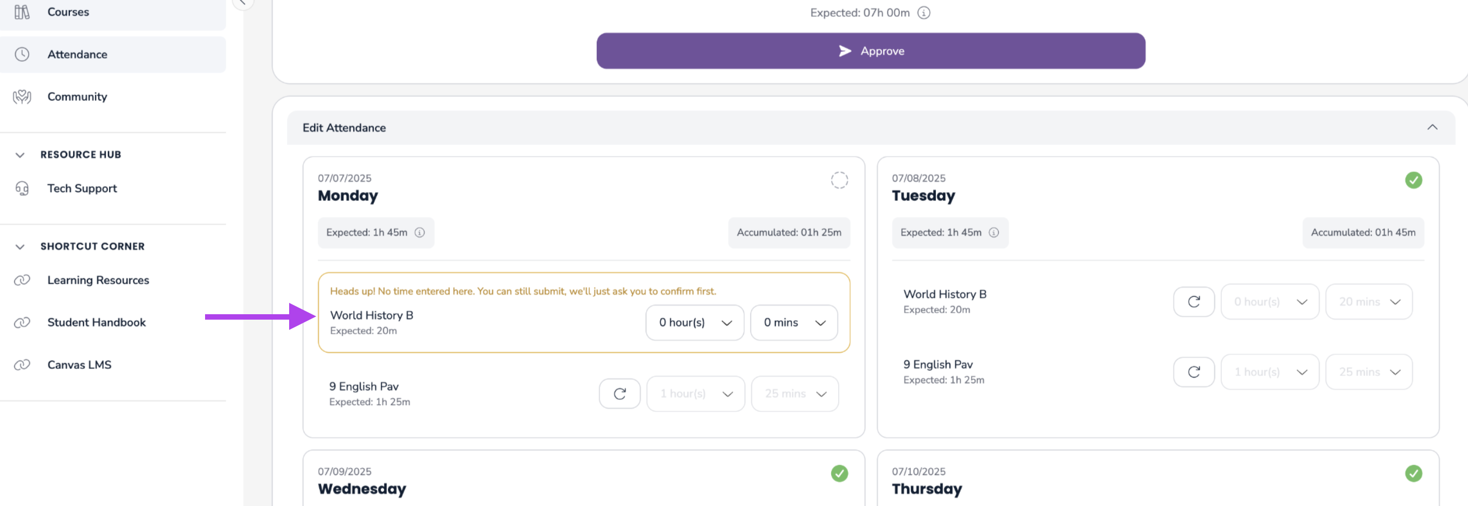Click the Tech Support headset icon
This screenshot has height=506, width=1468.
(x=22, y=189)
